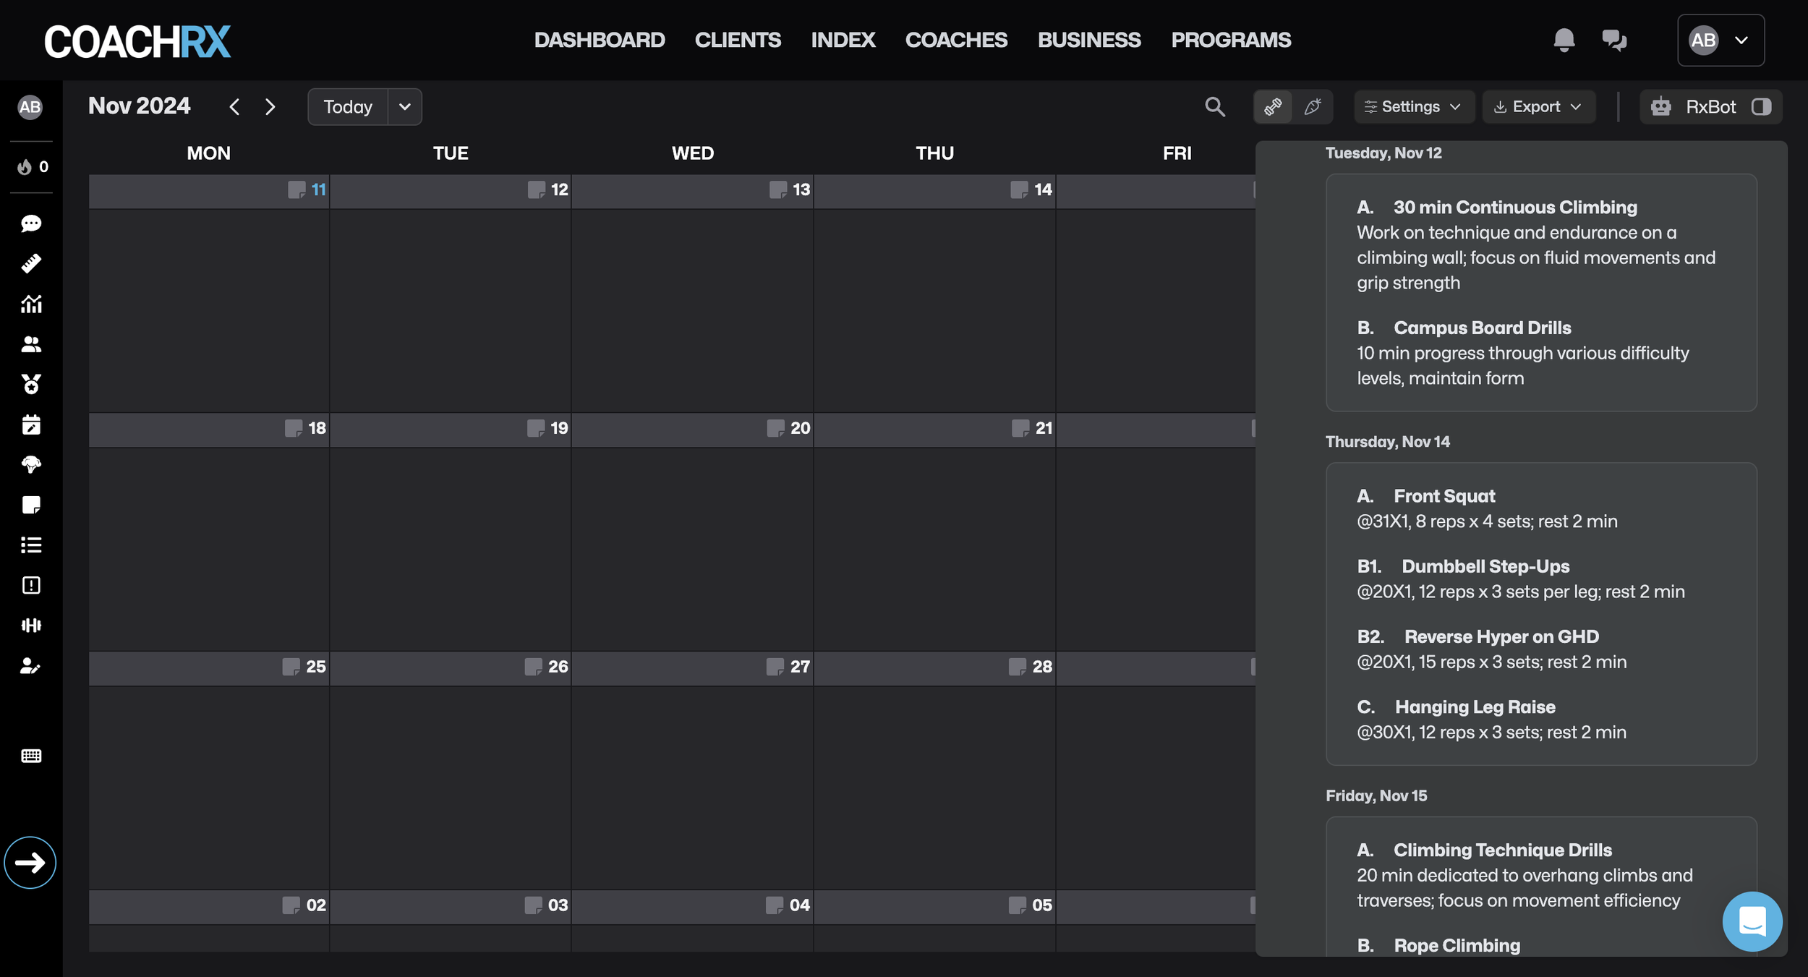Open the messages chat bubbles icon
1808x977 pixels.
1613,40
